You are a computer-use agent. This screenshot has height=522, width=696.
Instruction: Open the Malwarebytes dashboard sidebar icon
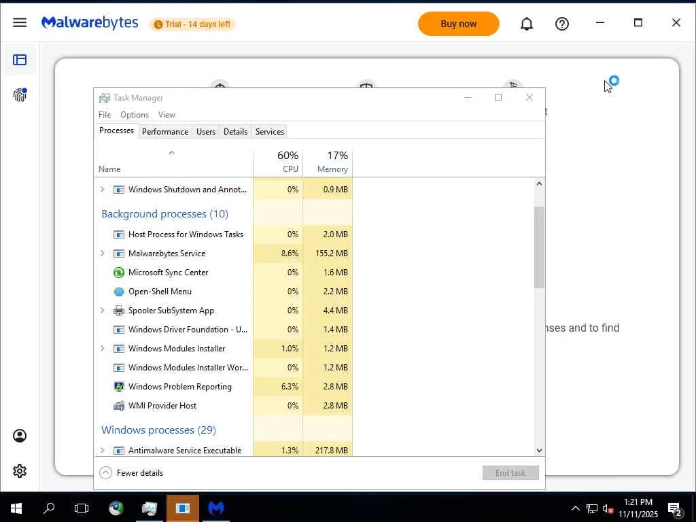(20, 60)
